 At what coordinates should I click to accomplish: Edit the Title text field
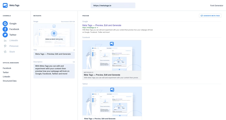coord(54,55)
